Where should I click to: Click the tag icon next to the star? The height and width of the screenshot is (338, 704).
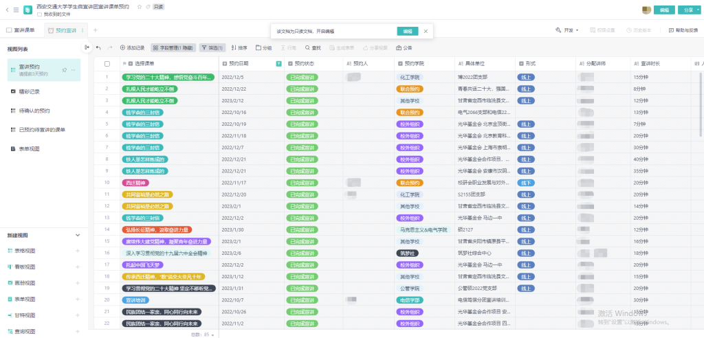pos(148,7)
